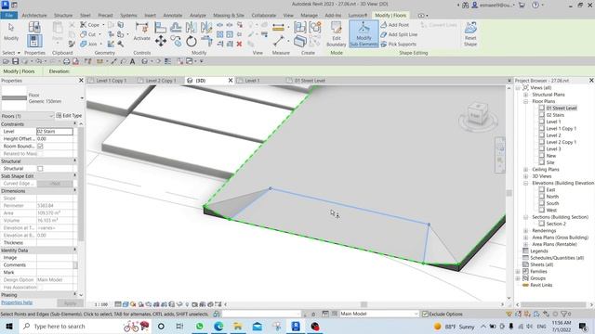The height and width of the screenshot is (334, 595).
Task: Click the Text (A) icon in quick access toolbar
Action: [132, 61]
